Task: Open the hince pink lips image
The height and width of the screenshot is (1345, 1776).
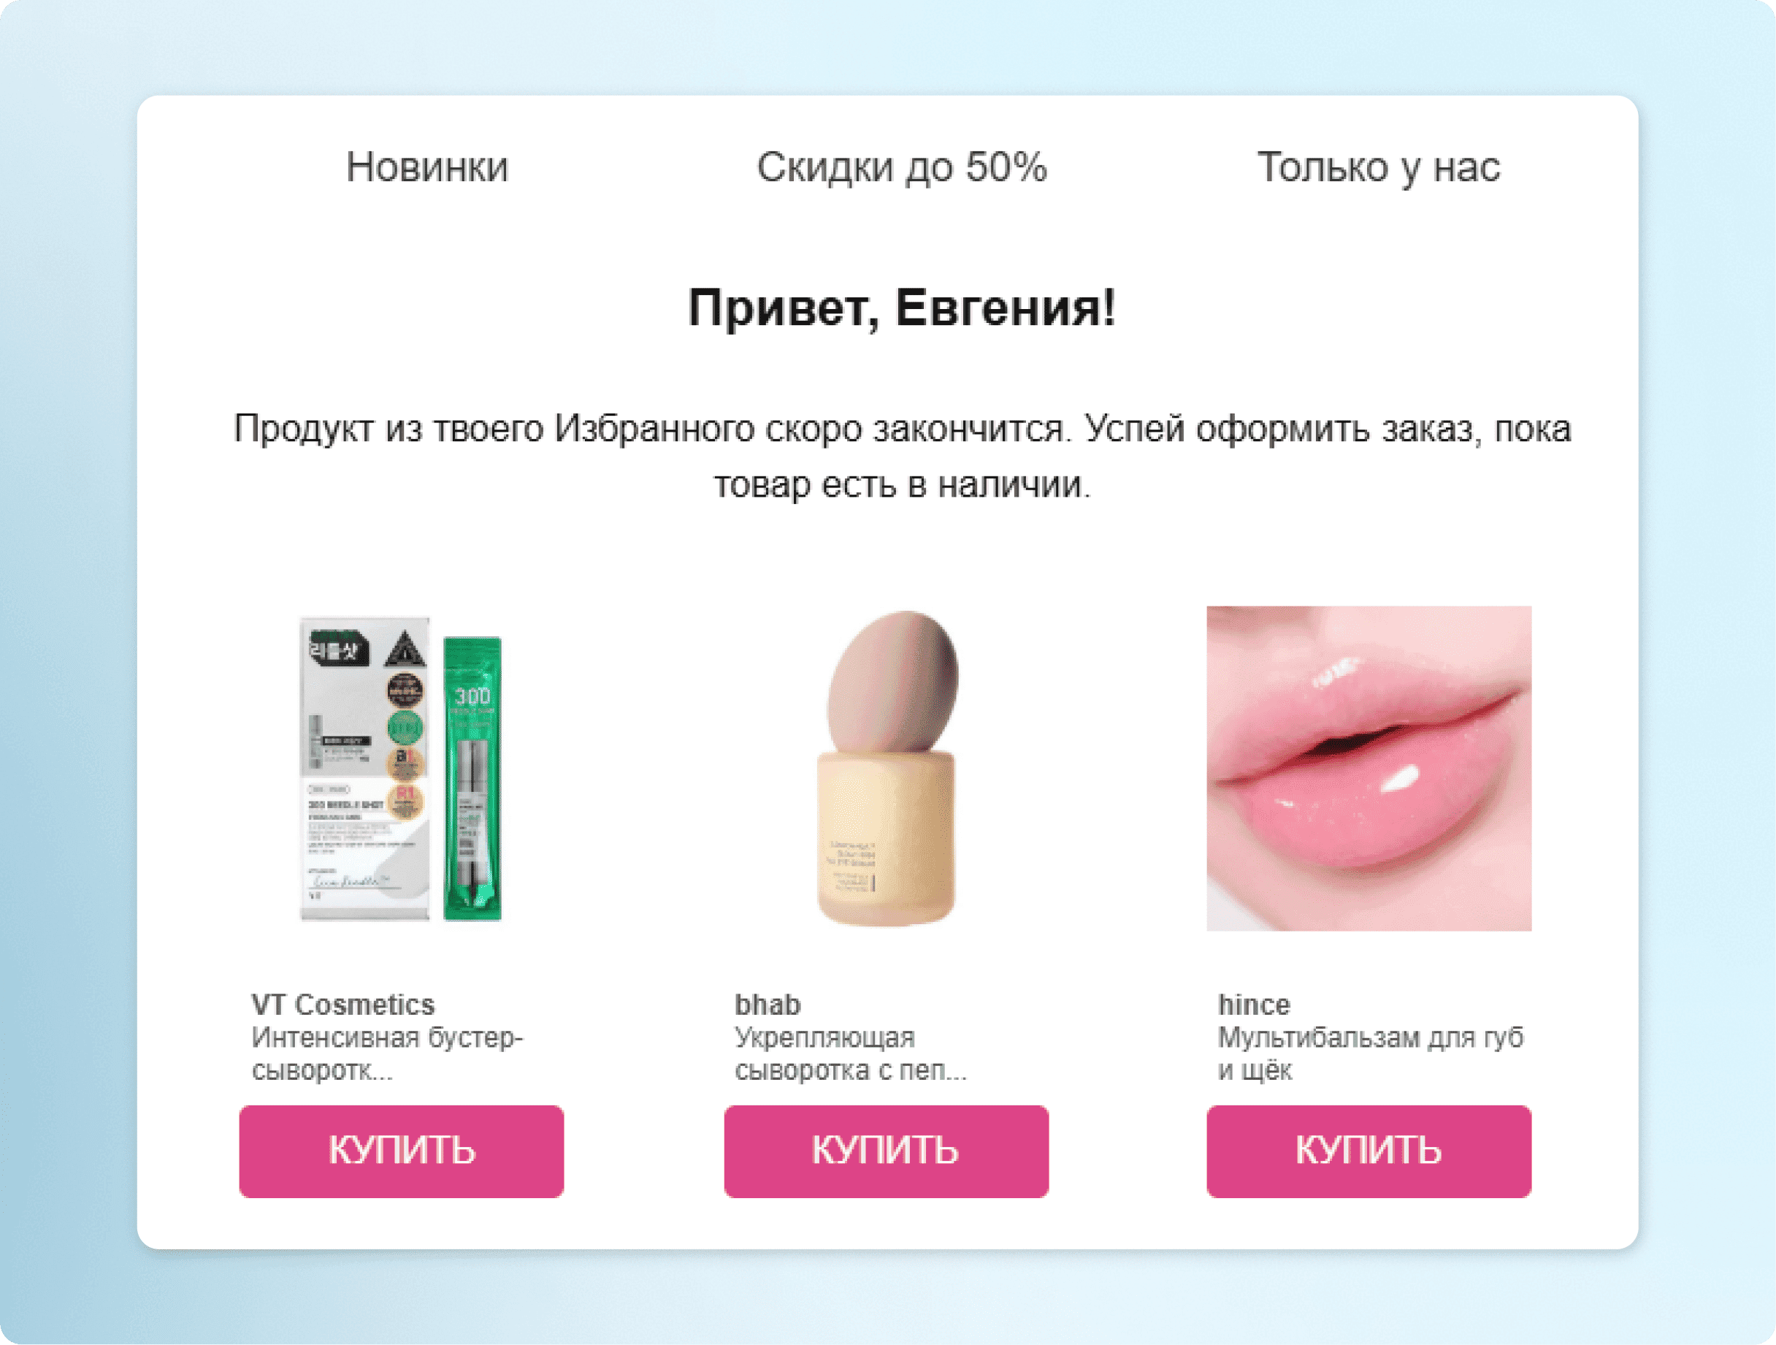Action: [1369, 769]
